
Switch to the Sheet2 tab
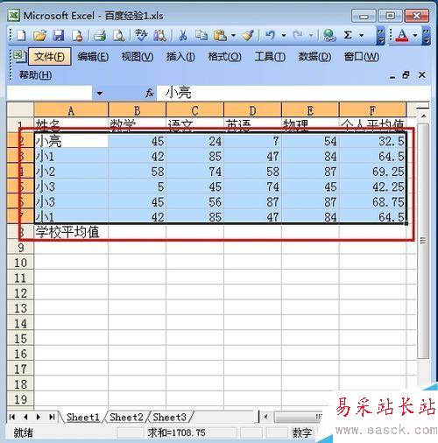click(x=126, y=417)
